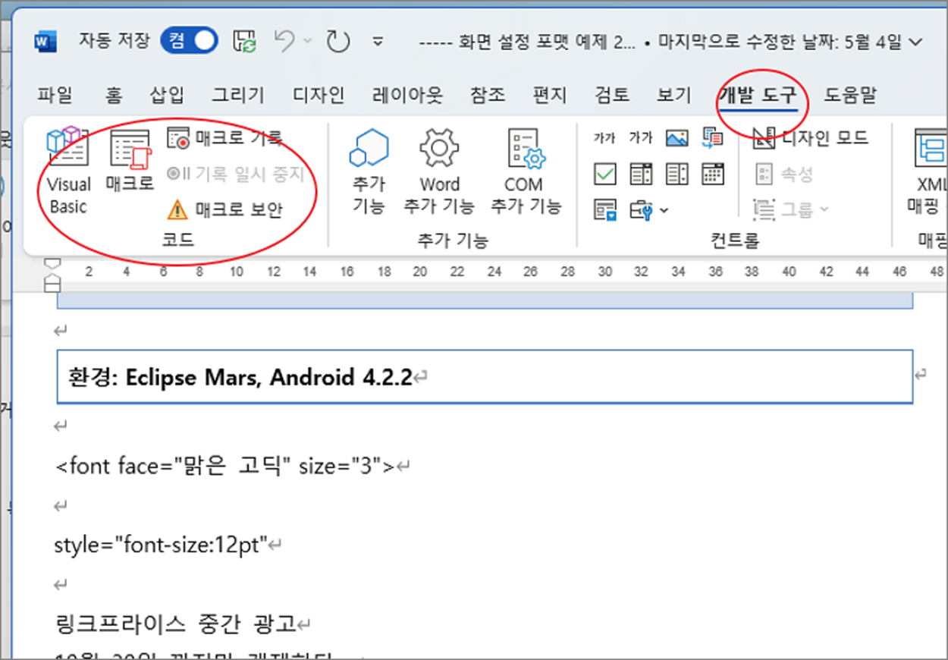Click the save icon in title bar

tap(245, 40)
